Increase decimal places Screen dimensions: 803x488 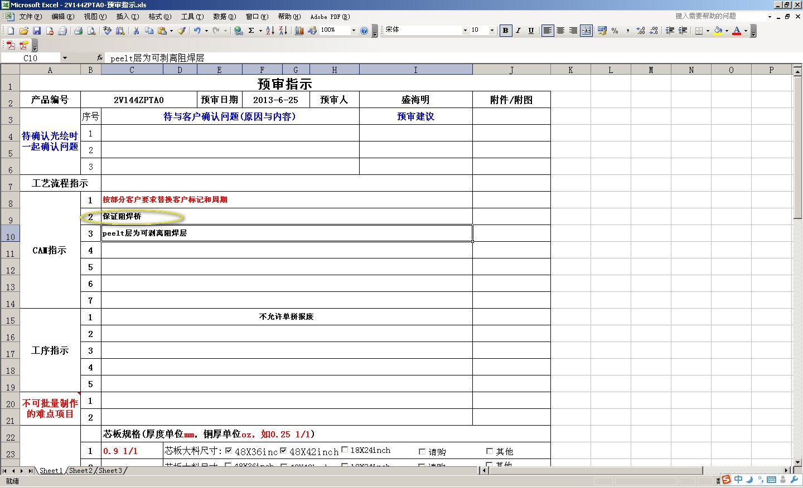641,31
